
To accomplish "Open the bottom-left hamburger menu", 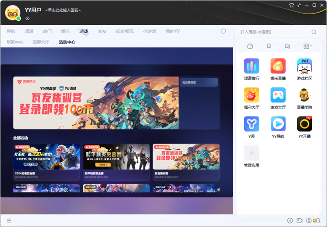I will (9, 221).
